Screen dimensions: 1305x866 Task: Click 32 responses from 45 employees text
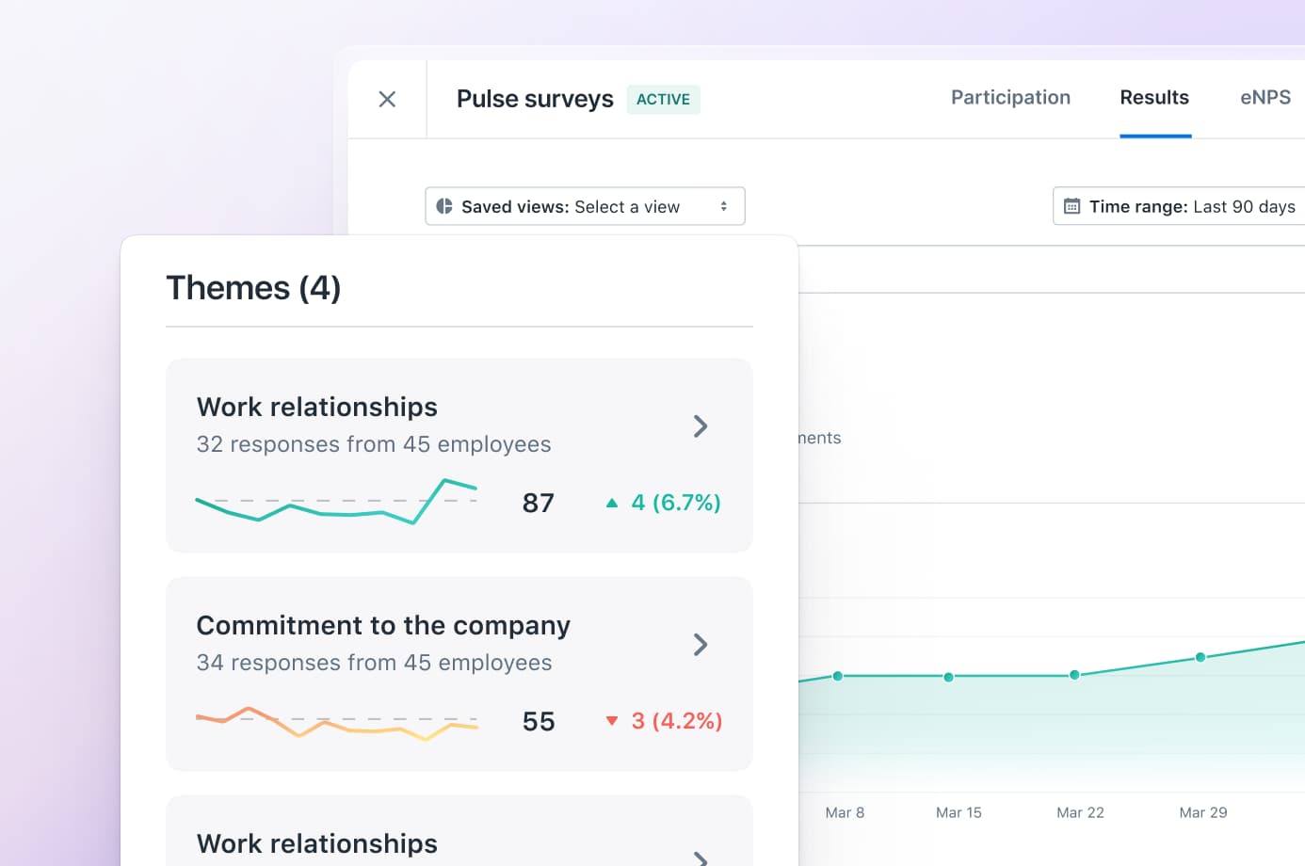tap(374, 444)
